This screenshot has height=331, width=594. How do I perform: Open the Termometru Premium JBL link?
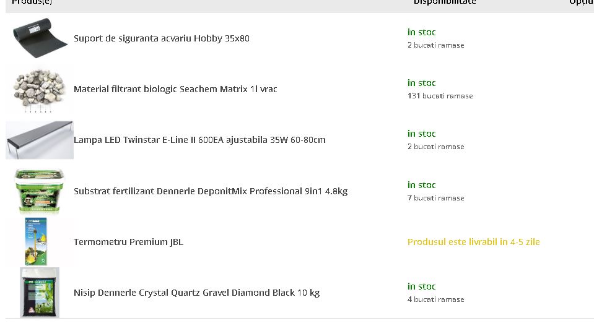click(x=128, y=242)
